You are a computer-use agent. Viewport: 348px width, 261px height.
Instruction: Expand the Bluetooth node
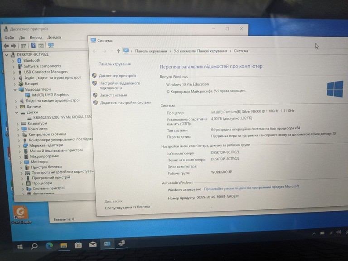pos(13,61)
